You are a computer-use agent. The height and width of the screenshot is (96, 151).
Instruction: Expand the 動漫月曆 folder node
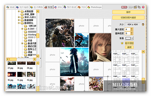pos(22,43)
